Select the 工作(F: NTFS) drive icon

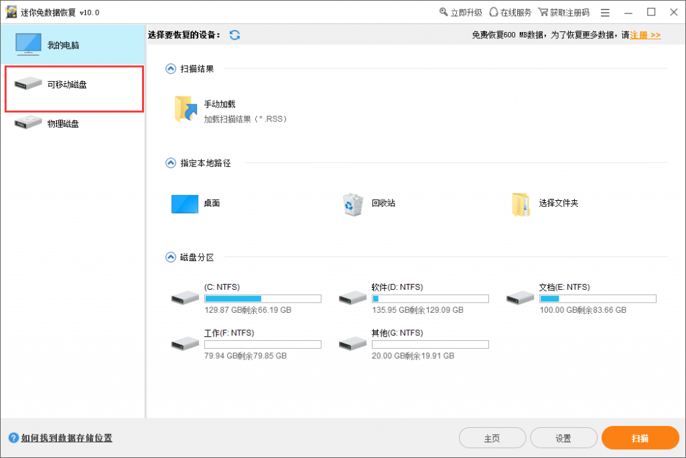click(185, 343)
